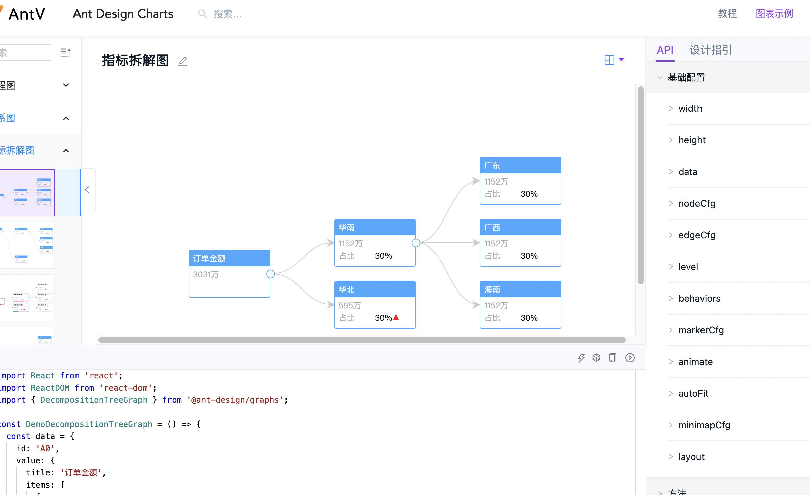Screen dimensions: 810x495
Task: Switch to the 设计指引 tab
Action: 710,50
